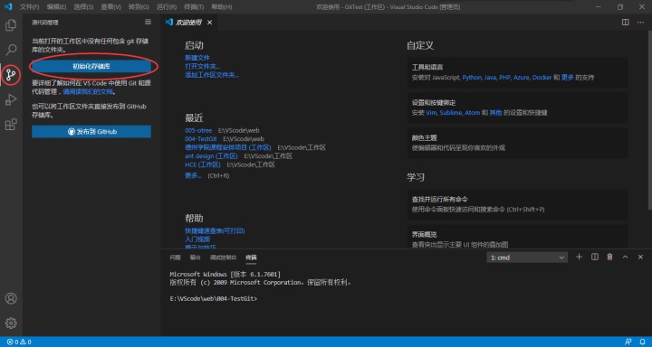Open notifications bell in status bar
Screen dimensions: 652x347
click(x=642, y=342)
